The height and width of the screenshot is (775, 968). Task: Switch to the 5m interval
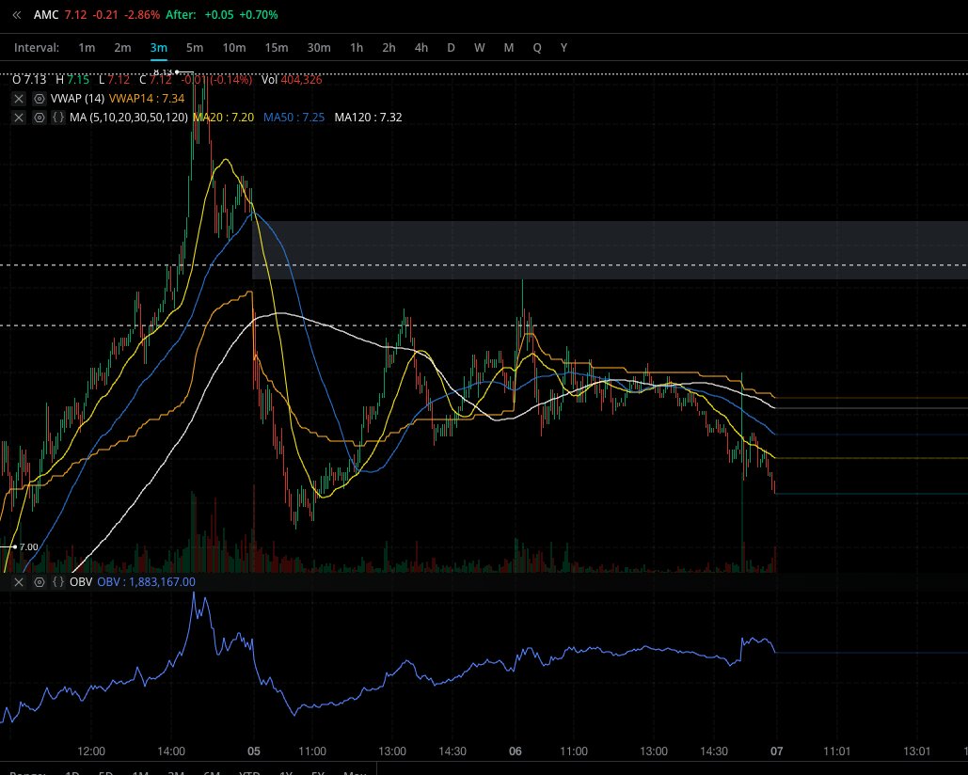(195, 48)
